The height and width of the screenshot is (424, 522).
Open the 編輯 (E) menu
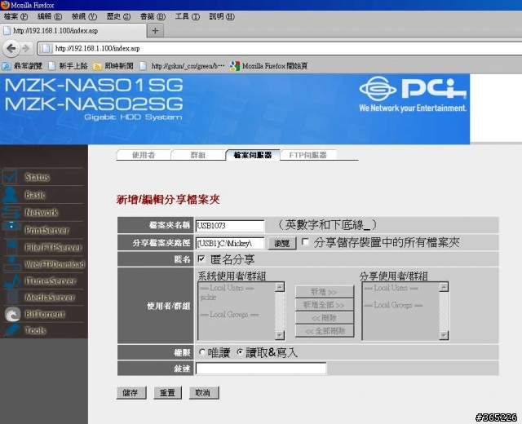[x=49, y=16]
